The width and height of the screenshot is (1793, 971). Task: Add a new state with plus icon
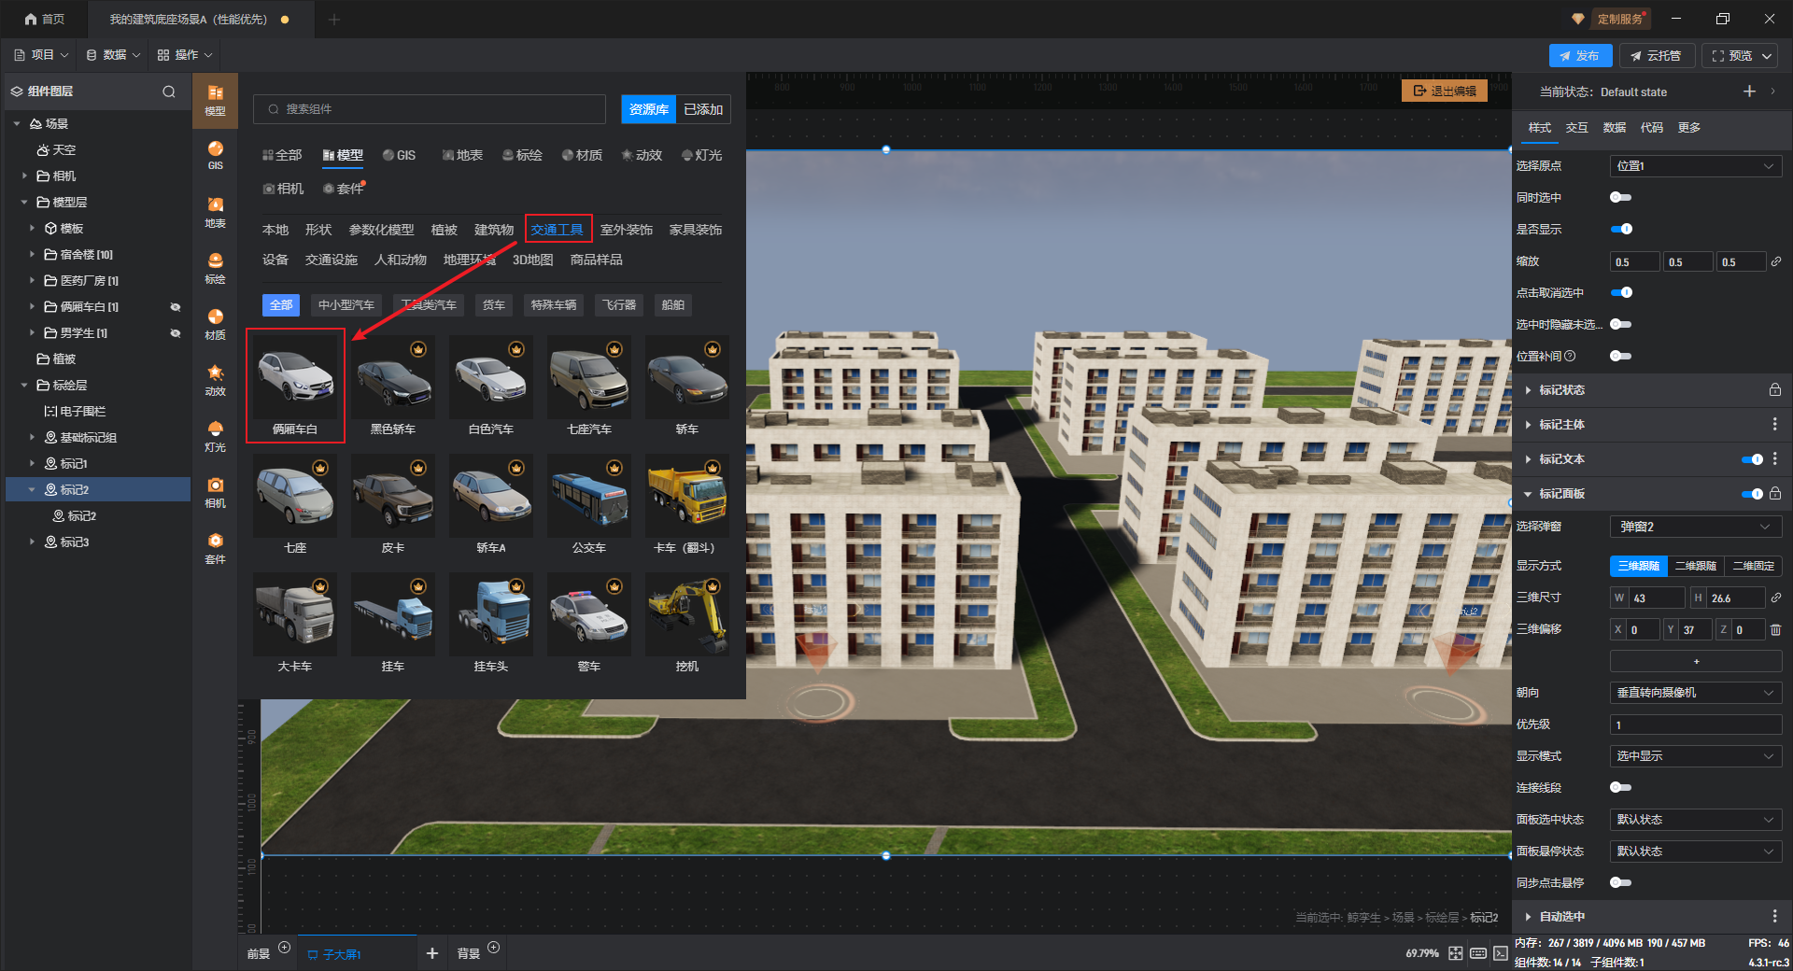1749,91
